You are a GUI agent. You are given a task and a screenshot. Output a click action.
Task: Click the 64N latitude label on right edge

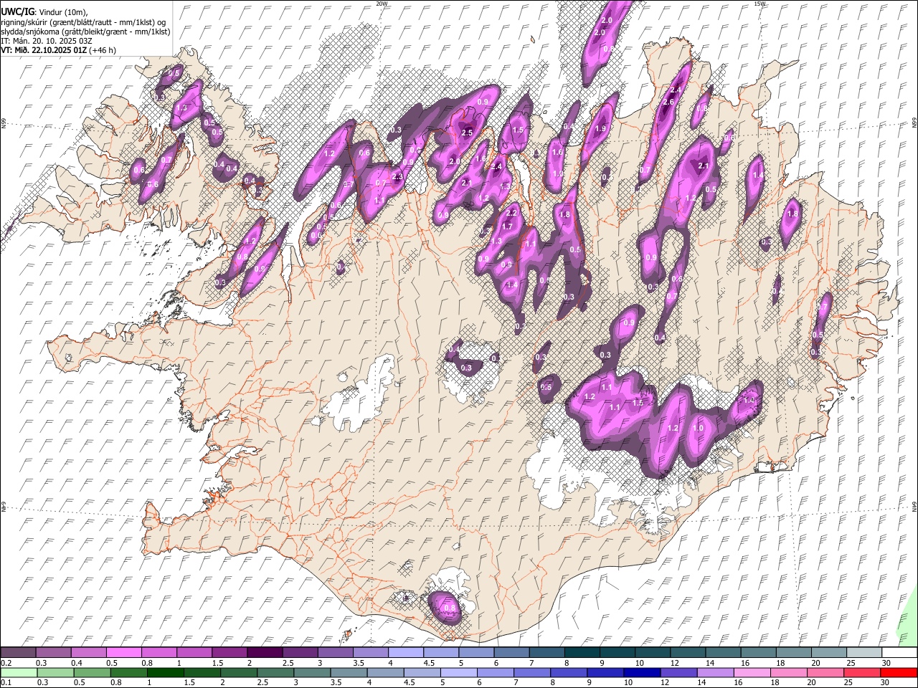pos(914,506)
